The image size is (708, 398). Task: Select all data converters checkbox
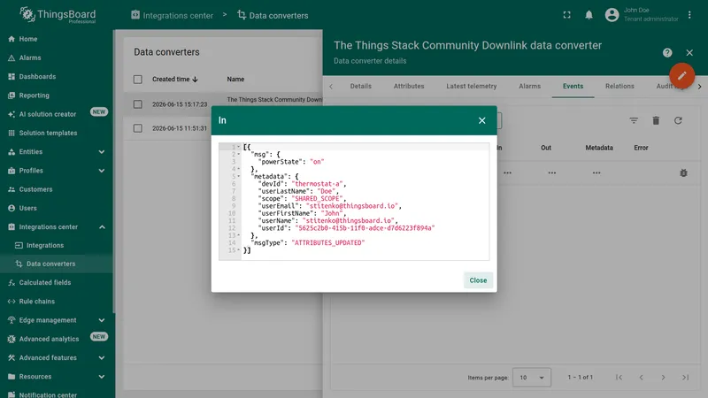138,80
